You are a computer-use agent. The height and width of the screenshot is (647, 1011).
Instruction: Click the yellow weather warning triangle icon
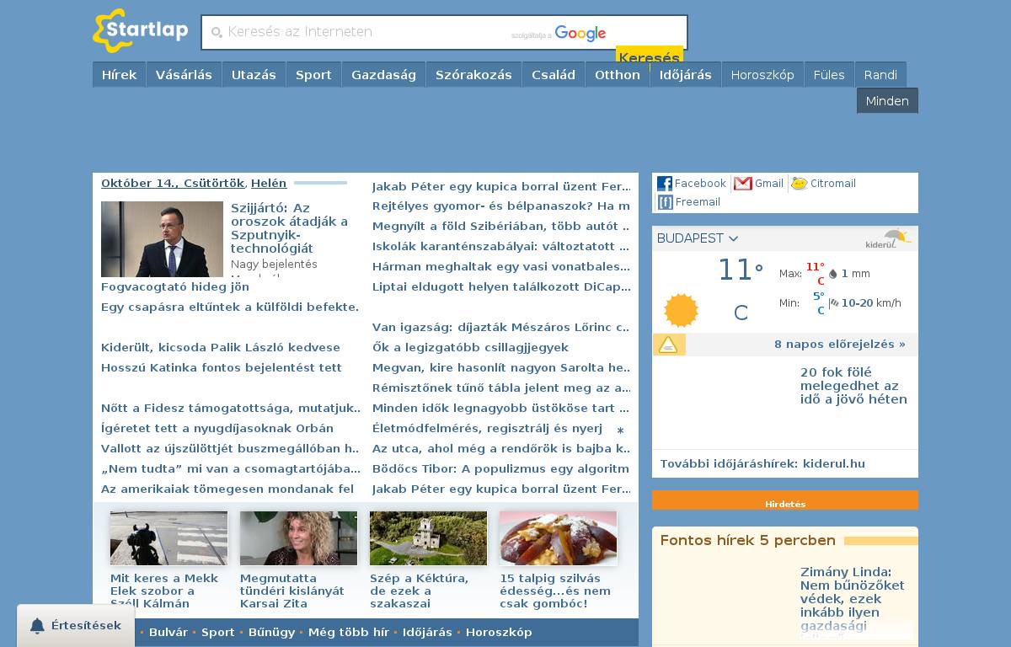click(x=668, y=345)
